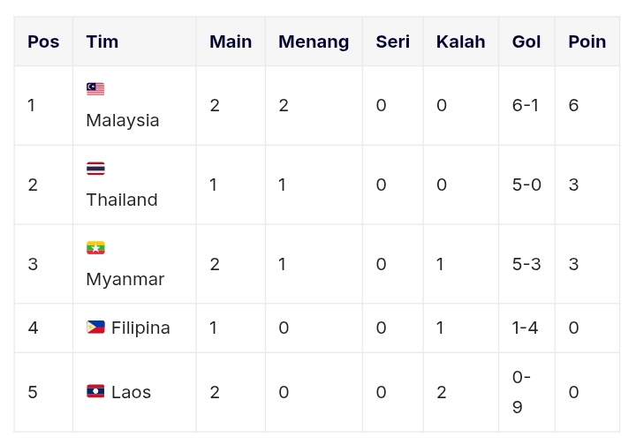Click the Laos flag icon

95,391
